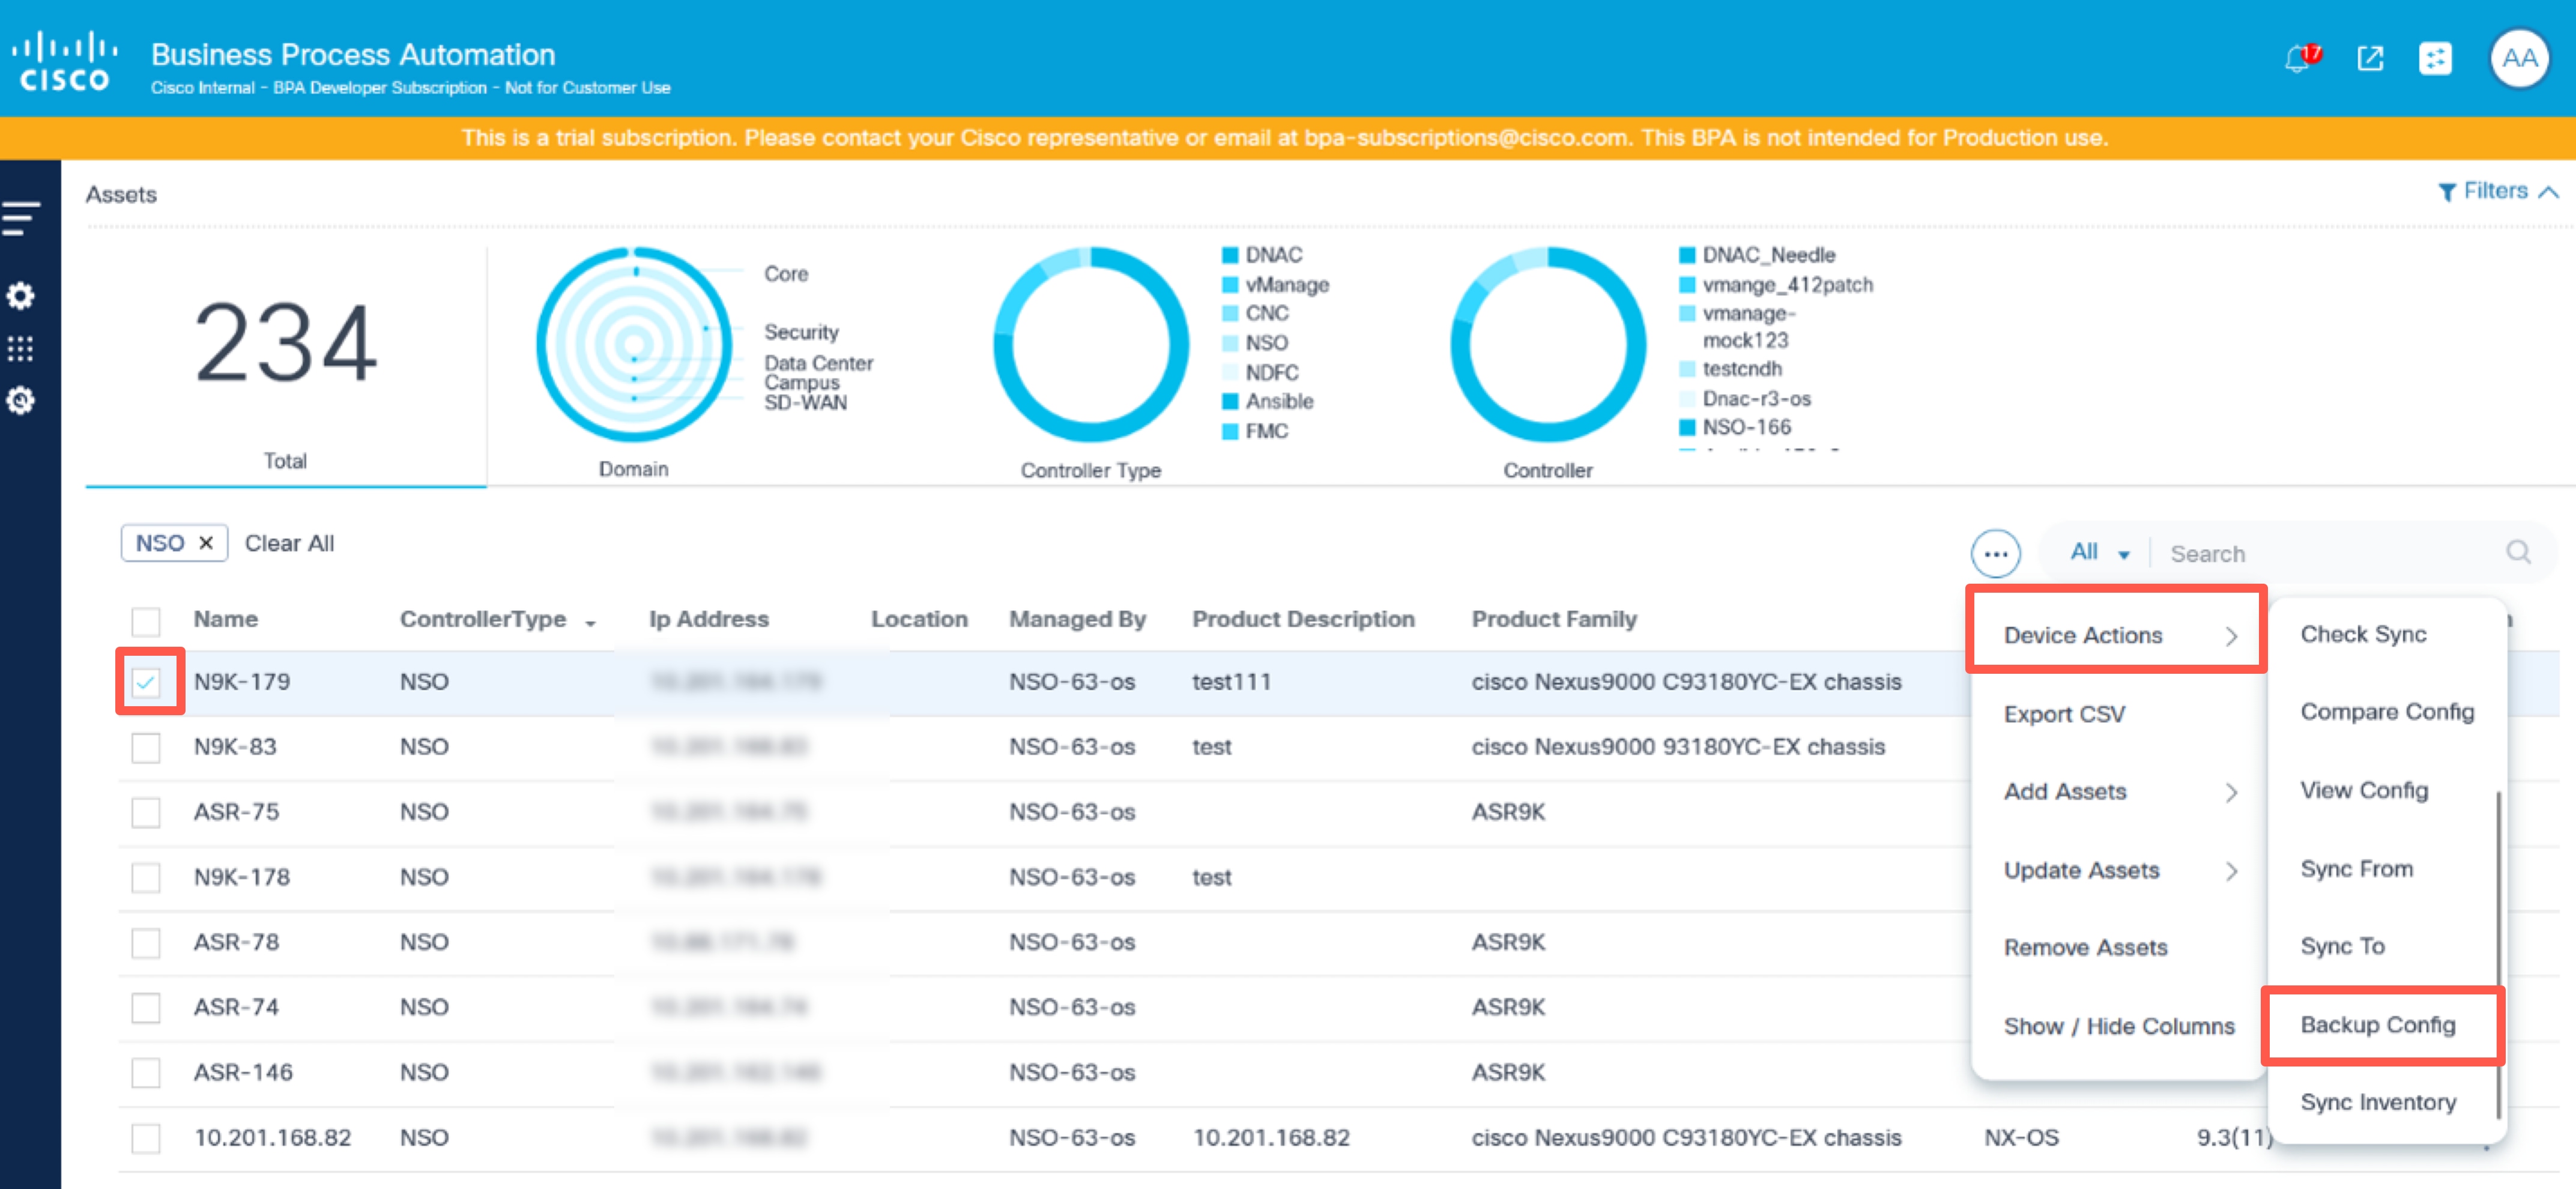The height and width of the screenshot is (1189, 2576).
Task: Open the All search scope dropdown
Action: point(2099,552)
